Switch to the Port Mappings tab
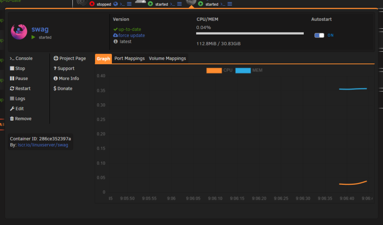Screen dimensions: 383x225 pos(129,58)
